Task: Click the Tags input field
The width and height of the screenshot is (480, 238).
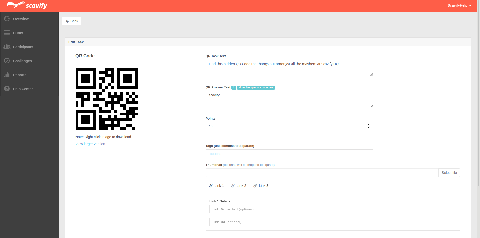Action: 289,154
